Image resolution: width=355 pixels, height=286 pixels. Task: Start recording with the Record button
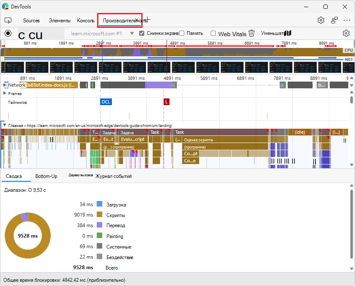[x=8, y=33]
